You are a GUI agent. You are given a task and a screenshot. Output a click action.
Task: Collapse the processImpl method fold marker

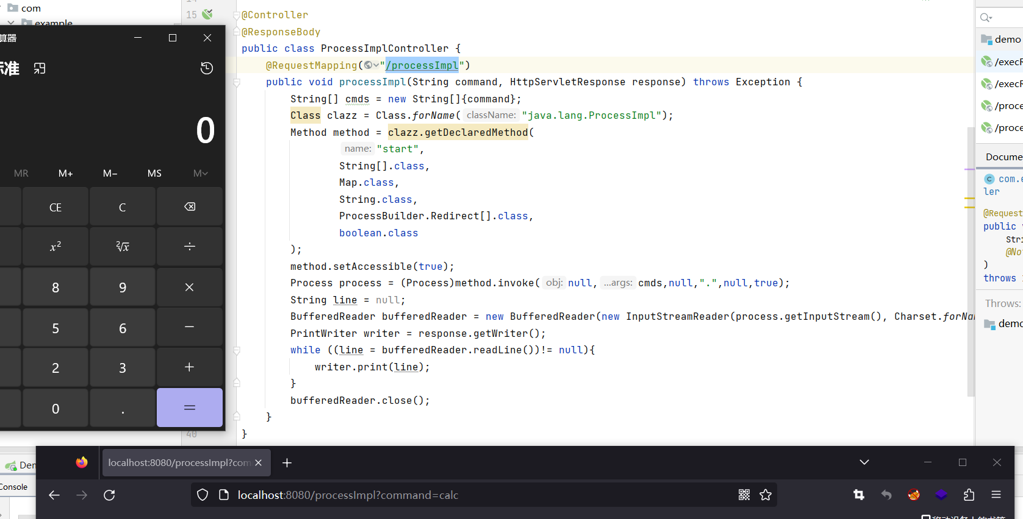[x=237, y=82]
